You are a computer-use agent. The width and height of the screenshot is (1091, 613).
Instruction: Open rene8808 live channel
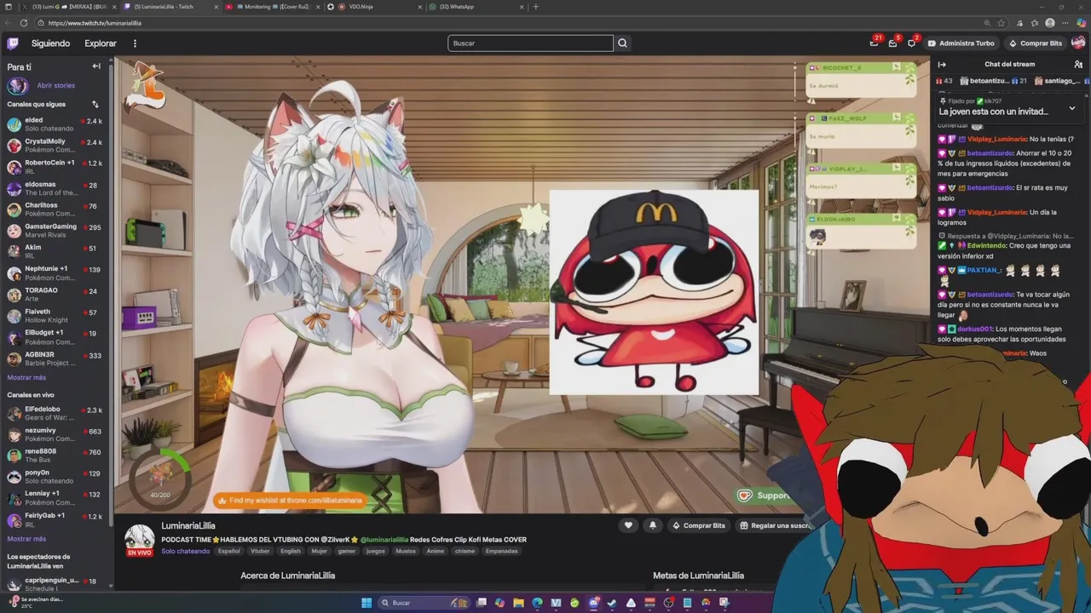55,455
